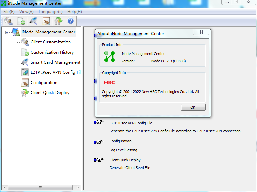This screenshot has height=192, width=257.
Task: Open the View(V) menu
Action: (26, 12)
